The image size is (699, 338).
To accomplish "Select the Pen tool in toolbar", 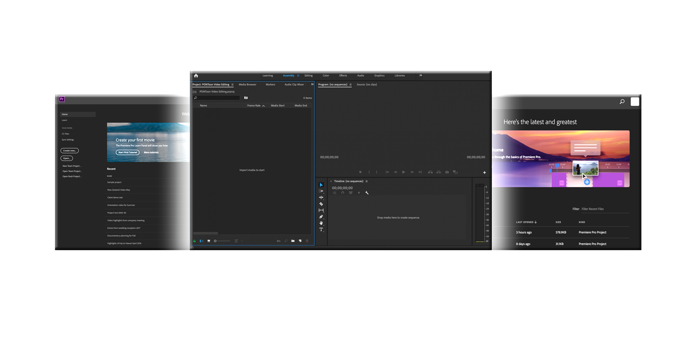I will pyautogui.click(x=321, y=217).
